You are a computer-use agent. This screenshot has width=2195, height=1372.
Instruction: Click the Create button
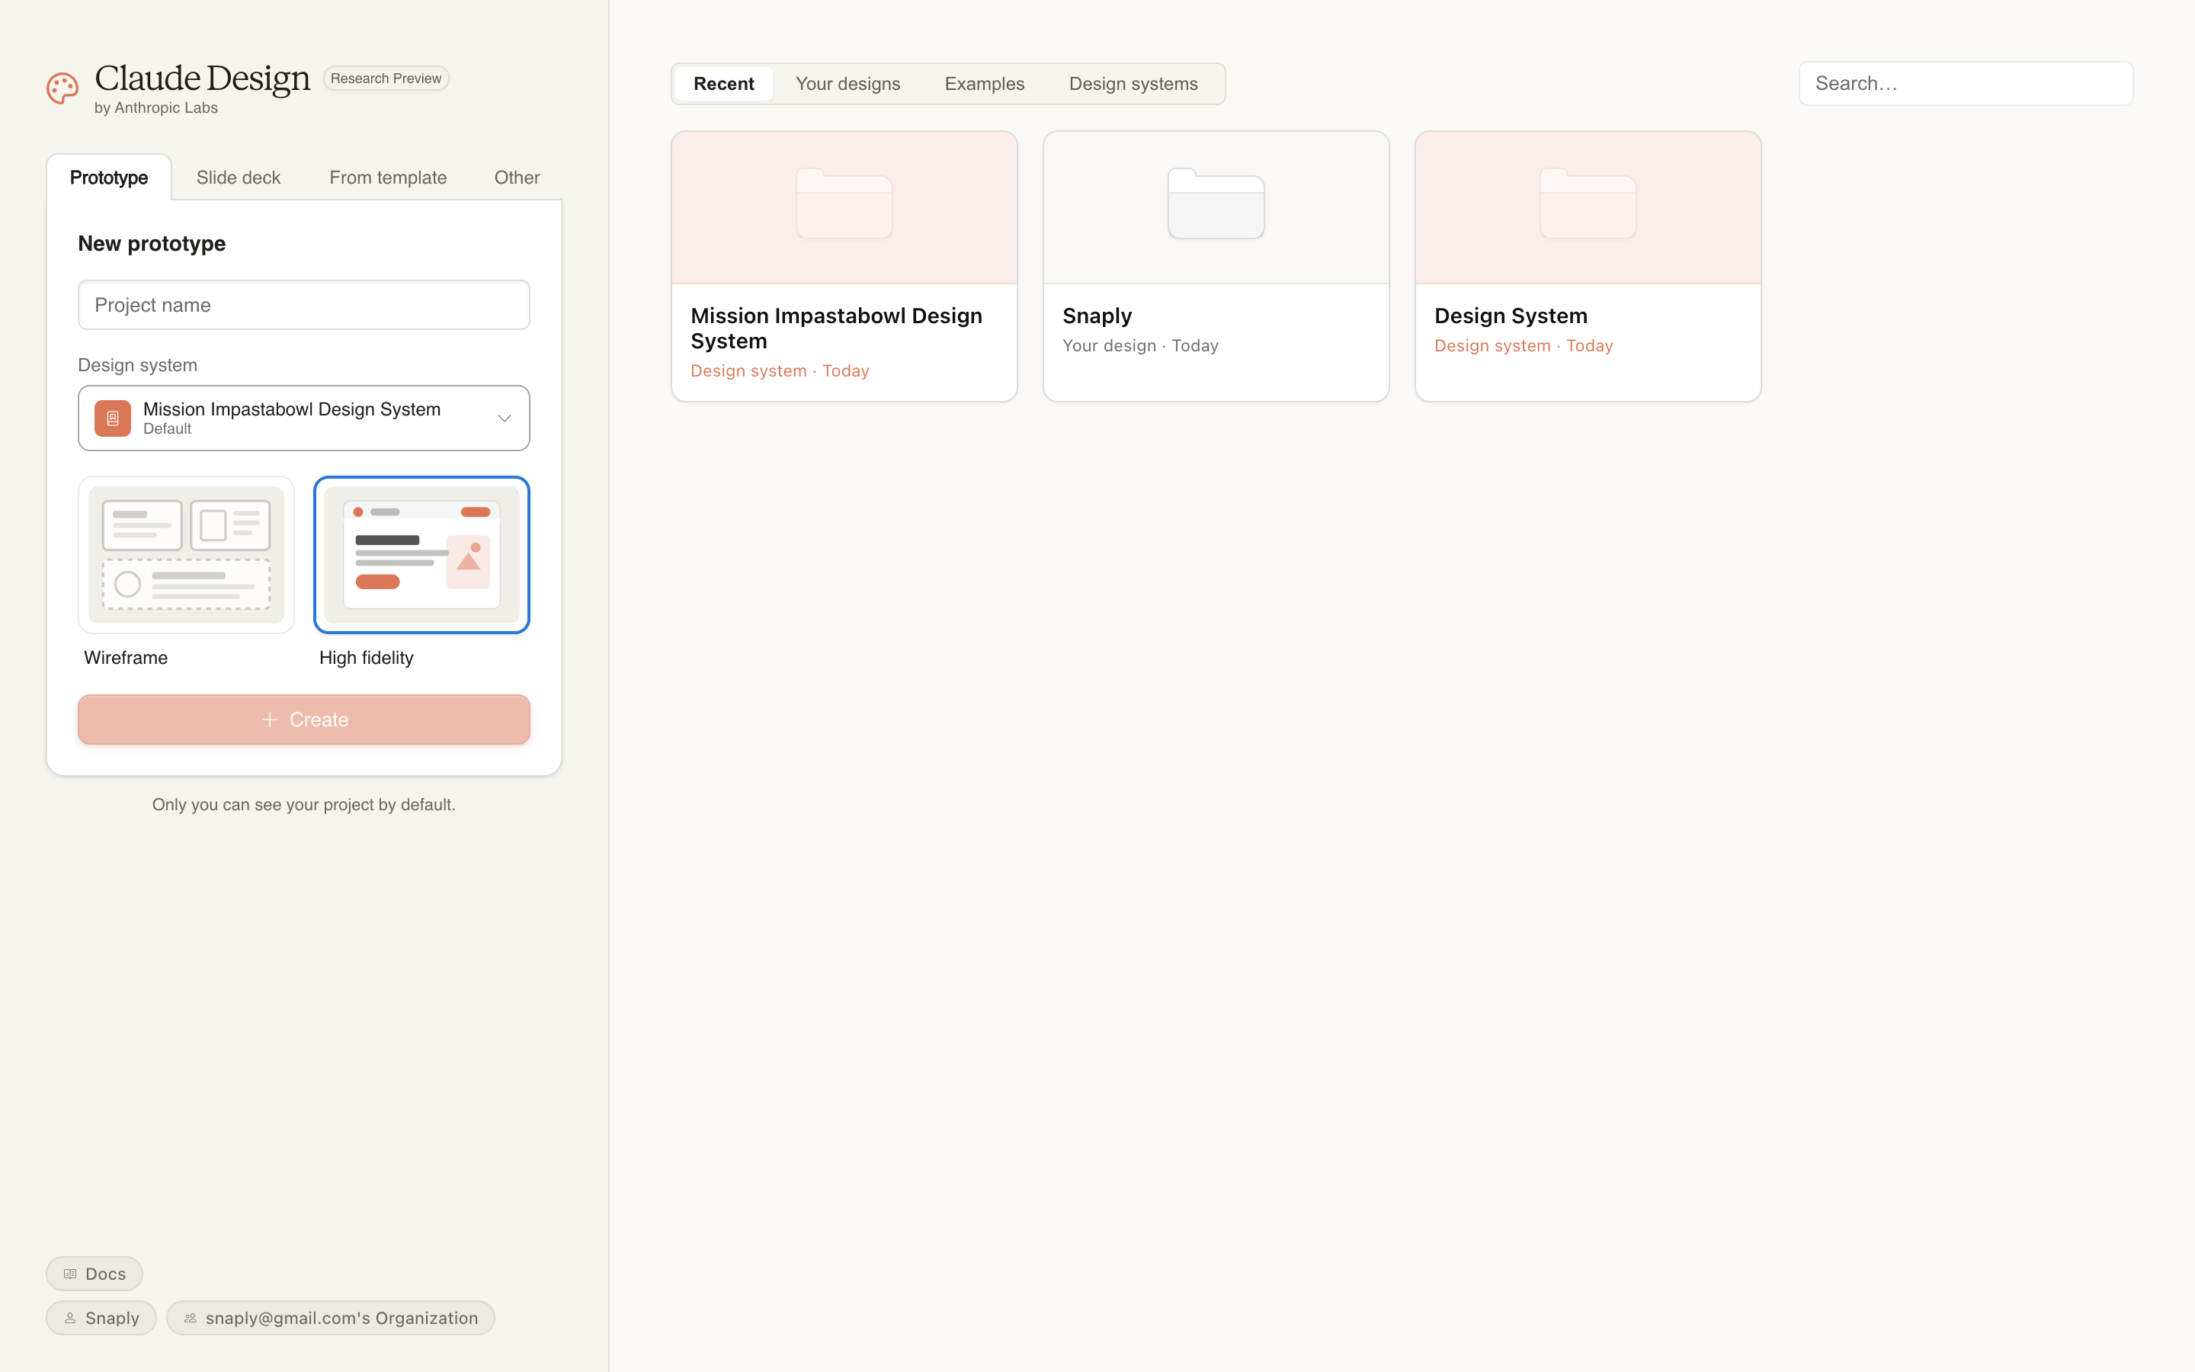click(x=304, y=720)
